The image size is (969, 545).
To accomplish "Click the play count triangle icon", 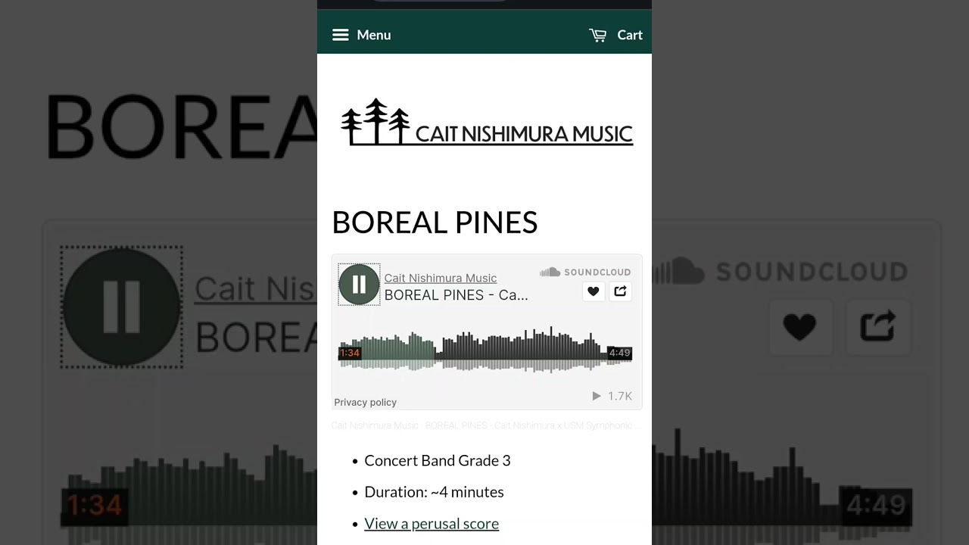I will coord(597,396).
